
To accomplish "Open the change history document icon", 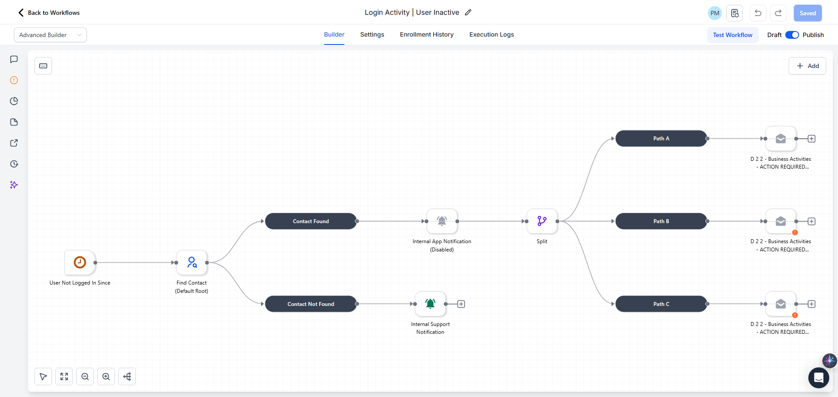I will [x=735, y=13].
